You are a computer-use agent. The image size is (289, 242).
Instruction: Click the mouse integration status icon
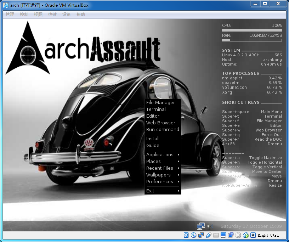(246, 235)
